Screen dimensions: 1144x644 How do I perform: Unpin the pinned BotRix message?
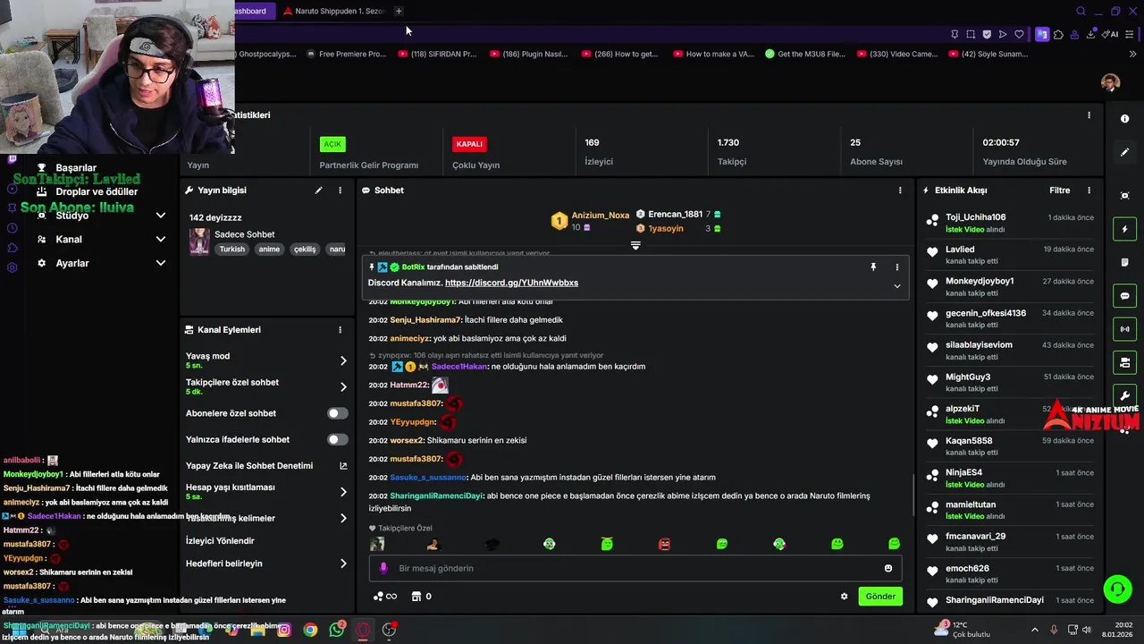coord(873,267)
